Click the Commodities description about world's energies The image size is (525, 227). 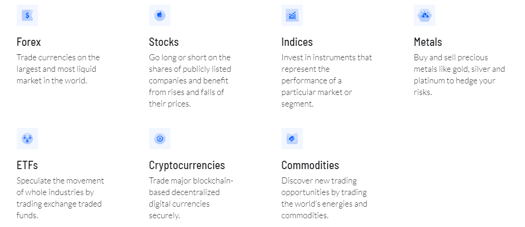(324, 198)
